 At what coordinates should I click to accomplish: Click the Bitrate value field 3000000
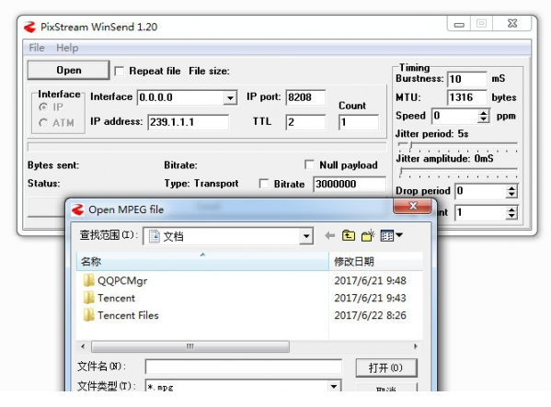click(350, 184)
